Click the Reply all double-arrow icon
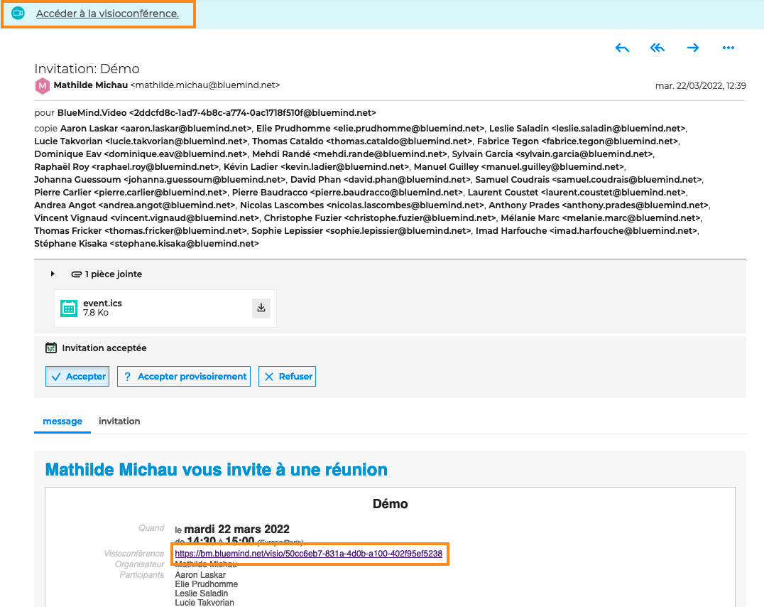This screenshot has width=764, height=607. coord(657,48)
